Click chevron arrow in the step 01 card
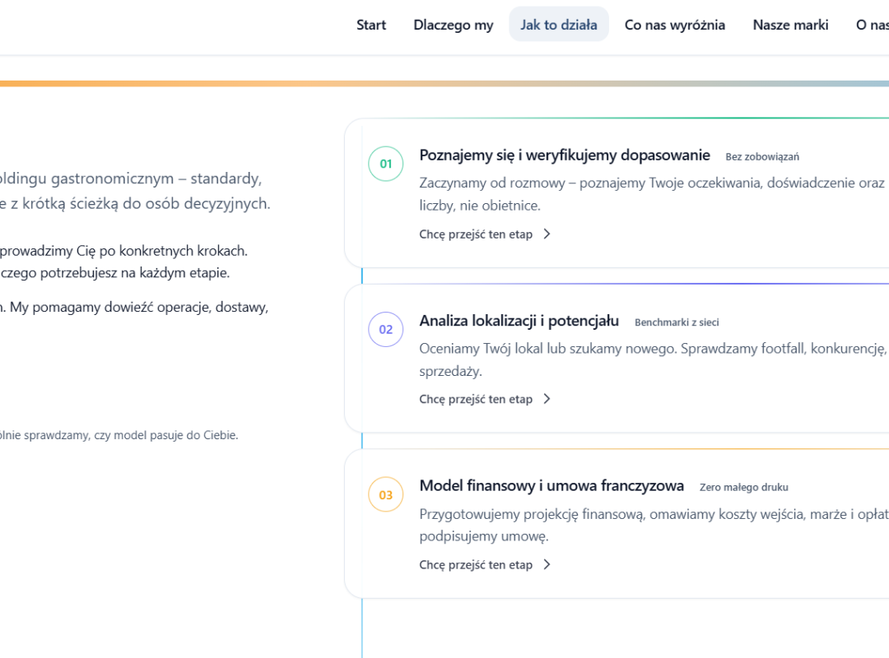 coord(547,234)
